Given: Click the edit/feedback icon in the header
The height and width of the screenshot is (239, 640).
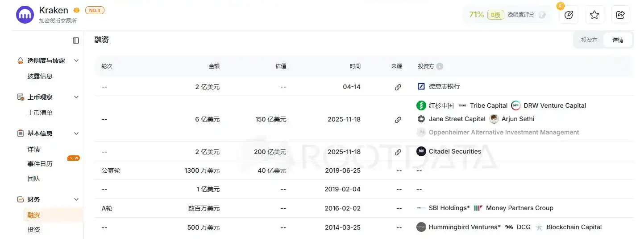Looking at the screenshot, I should [x=569, y=15].
